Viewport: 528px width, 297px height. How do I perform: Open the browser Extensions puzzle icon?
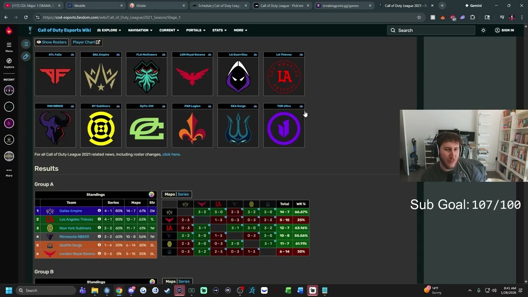[473, 17]
